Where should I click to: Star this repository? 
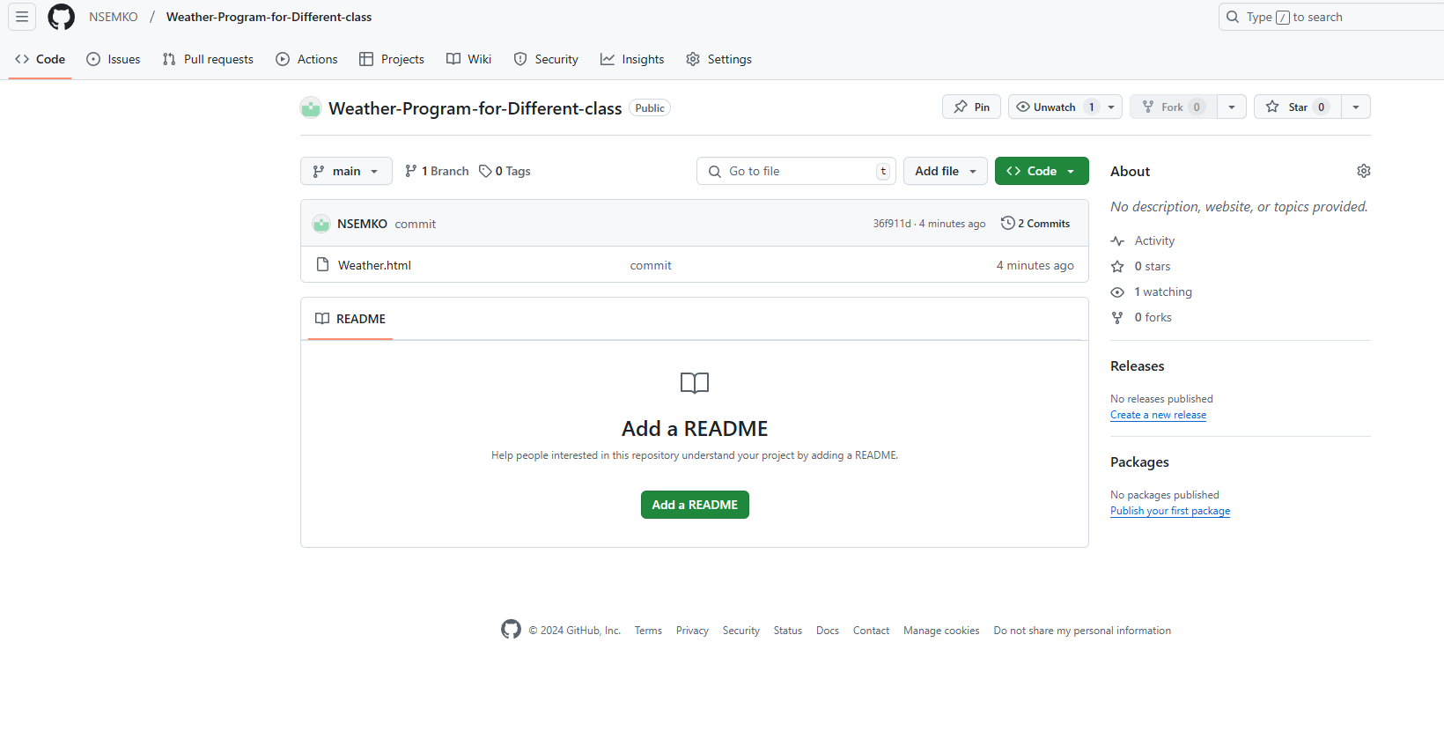(x=1298, y=107)
